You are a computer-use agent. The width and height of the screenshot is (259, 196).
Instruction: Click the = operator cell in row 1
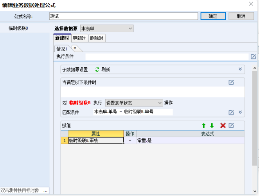coord(130,140)
